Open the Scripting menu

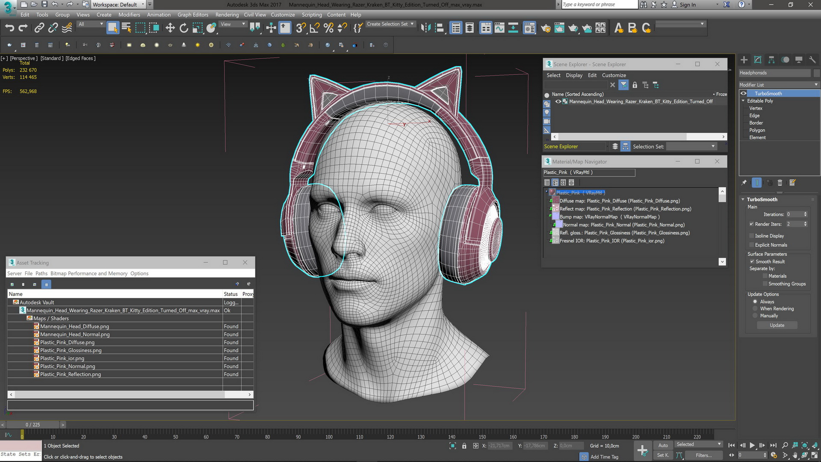pyautogui.click(x=312, y=15)
